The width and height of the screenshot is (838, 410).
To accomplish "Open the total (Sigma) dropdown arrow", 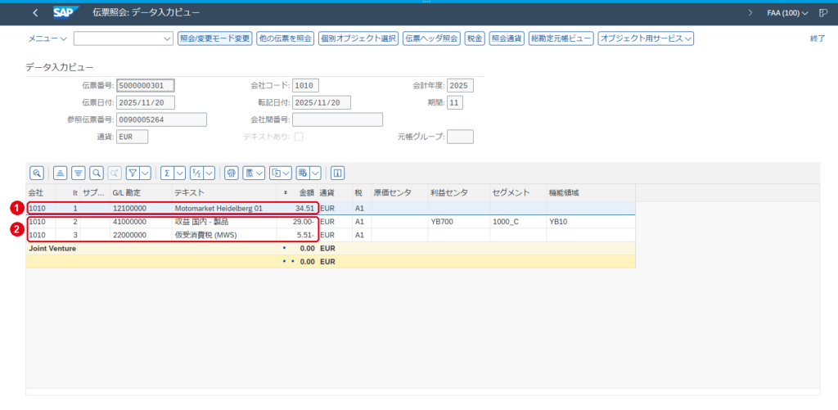I will [x=179, y=173].
